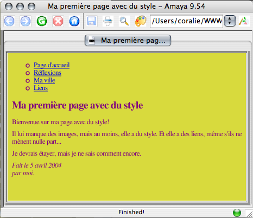Screen dimensions: 253x218
Task: Click the Amaya logo icon in the toolbar
Action: (x=244, y=21)
